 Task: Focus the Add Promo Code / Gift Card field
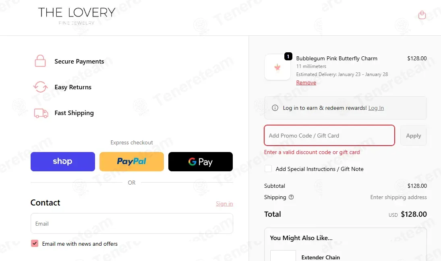click(329, 136)
